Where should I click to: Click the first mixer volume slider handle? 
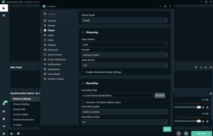pos(199,107)
